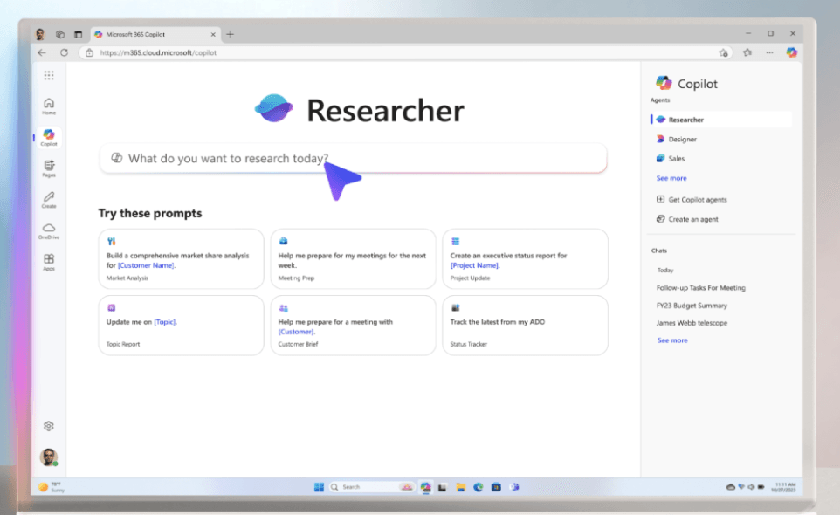Open Create an agent

[x=687, y=219]
